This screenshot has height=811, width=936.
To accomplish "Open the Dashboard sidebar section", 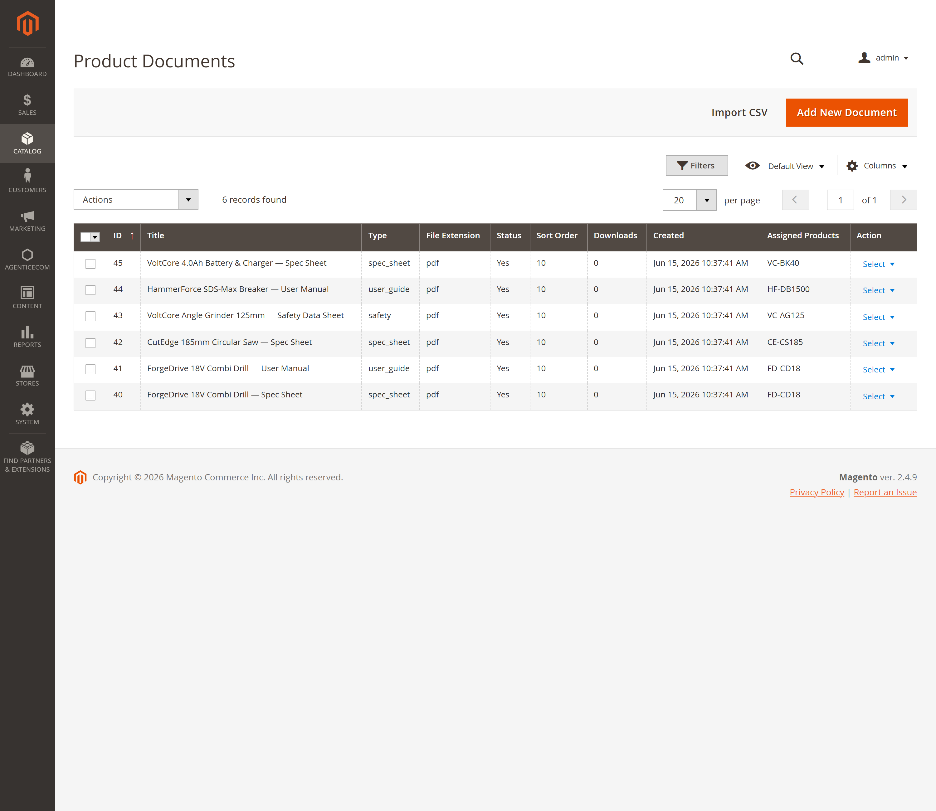I will 27,66.
